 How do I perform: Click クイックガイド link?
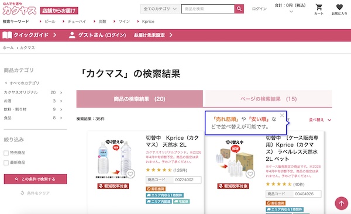tap(31, 35)
